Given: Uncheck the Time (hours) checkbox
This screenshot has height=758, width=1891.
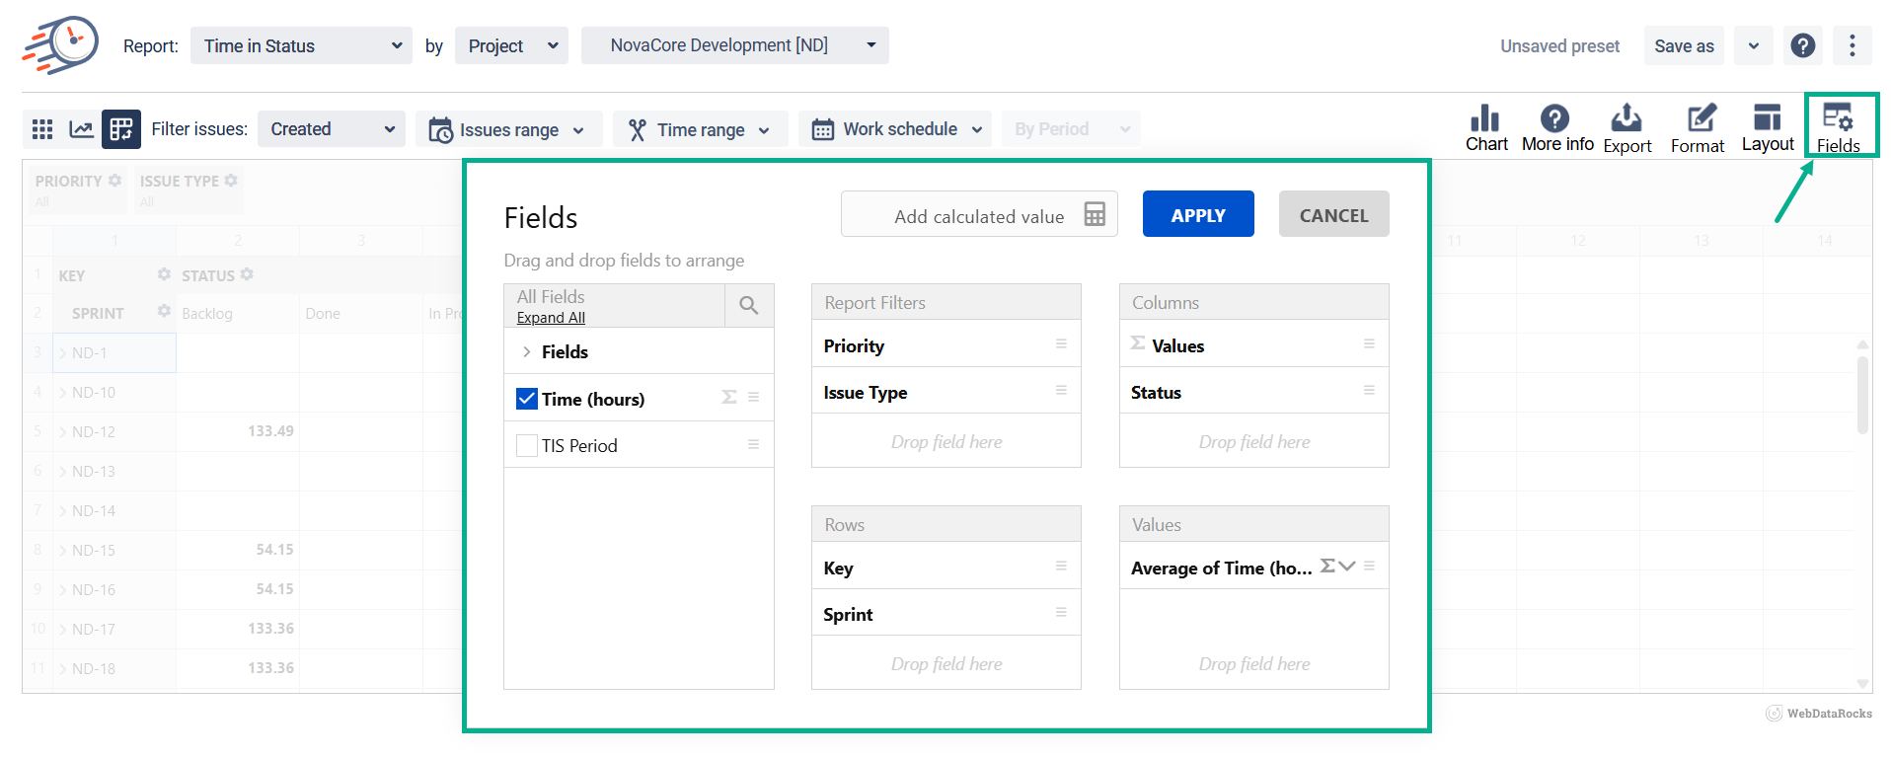Looking at the screenshot, I should coord(527,399).
